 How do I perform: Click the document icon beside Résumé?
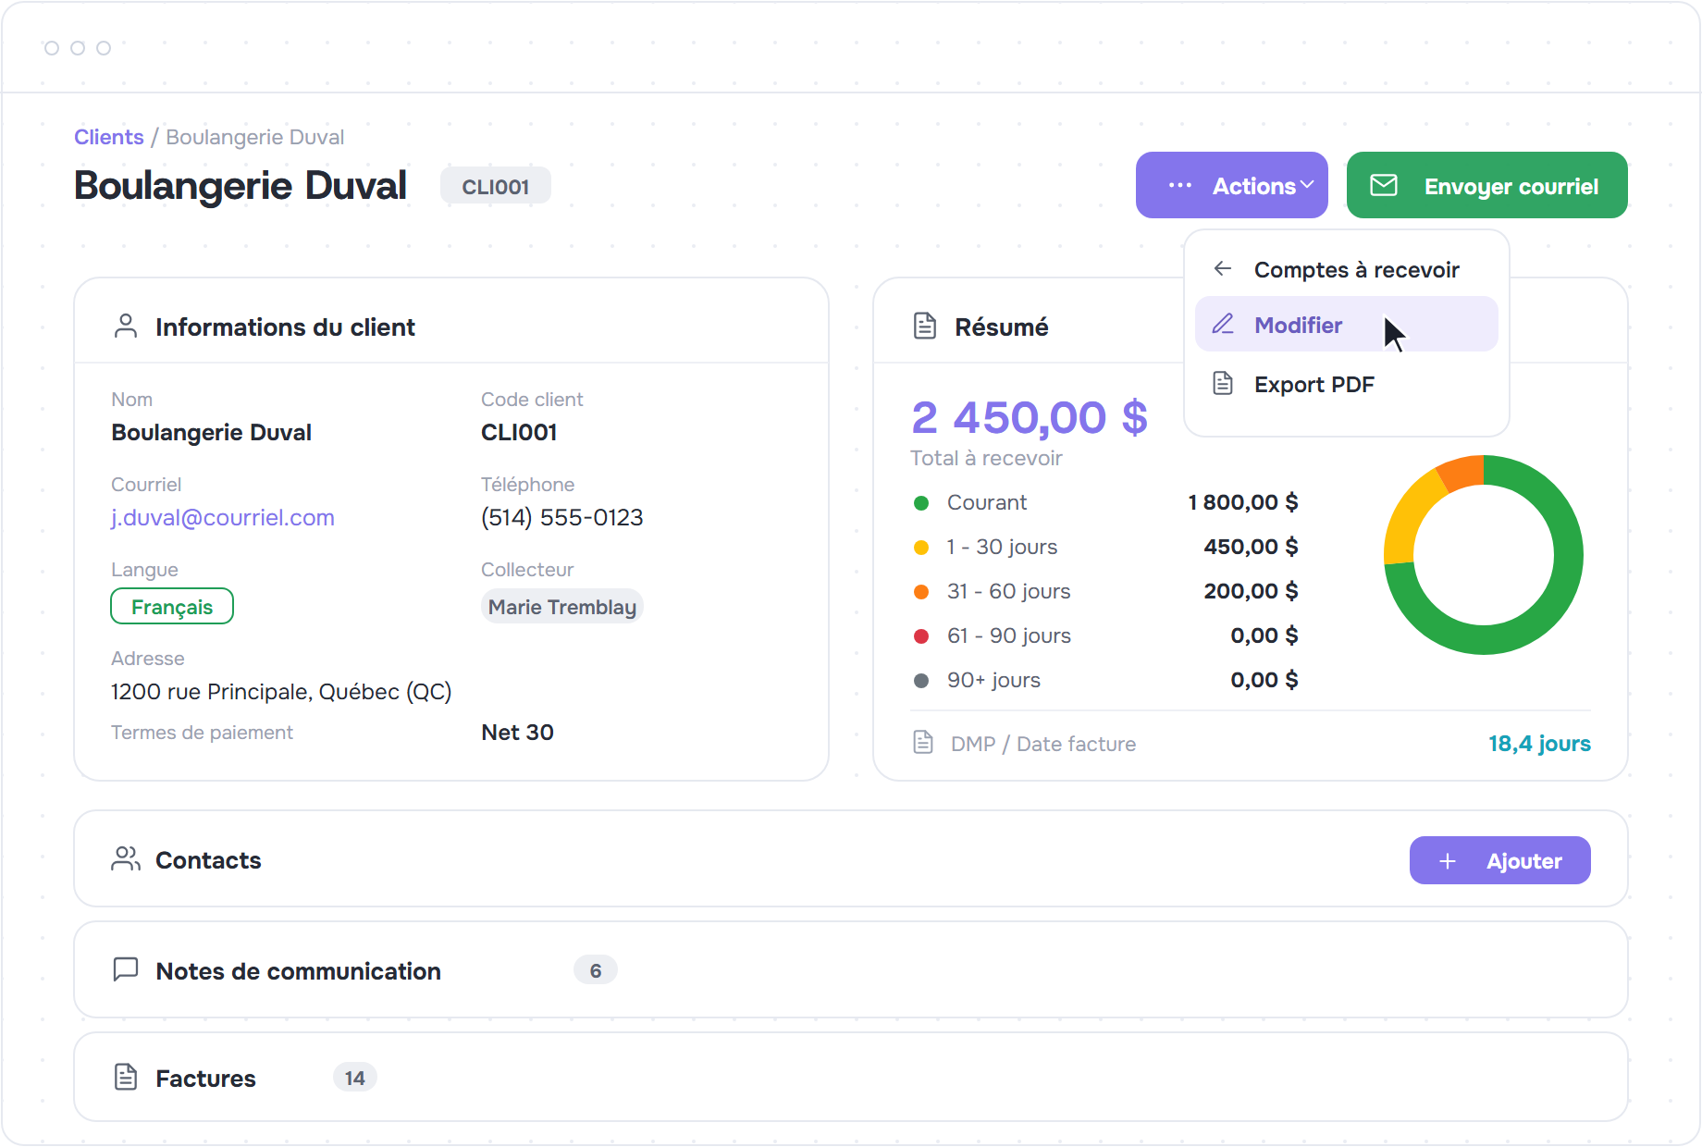[925, 326]
